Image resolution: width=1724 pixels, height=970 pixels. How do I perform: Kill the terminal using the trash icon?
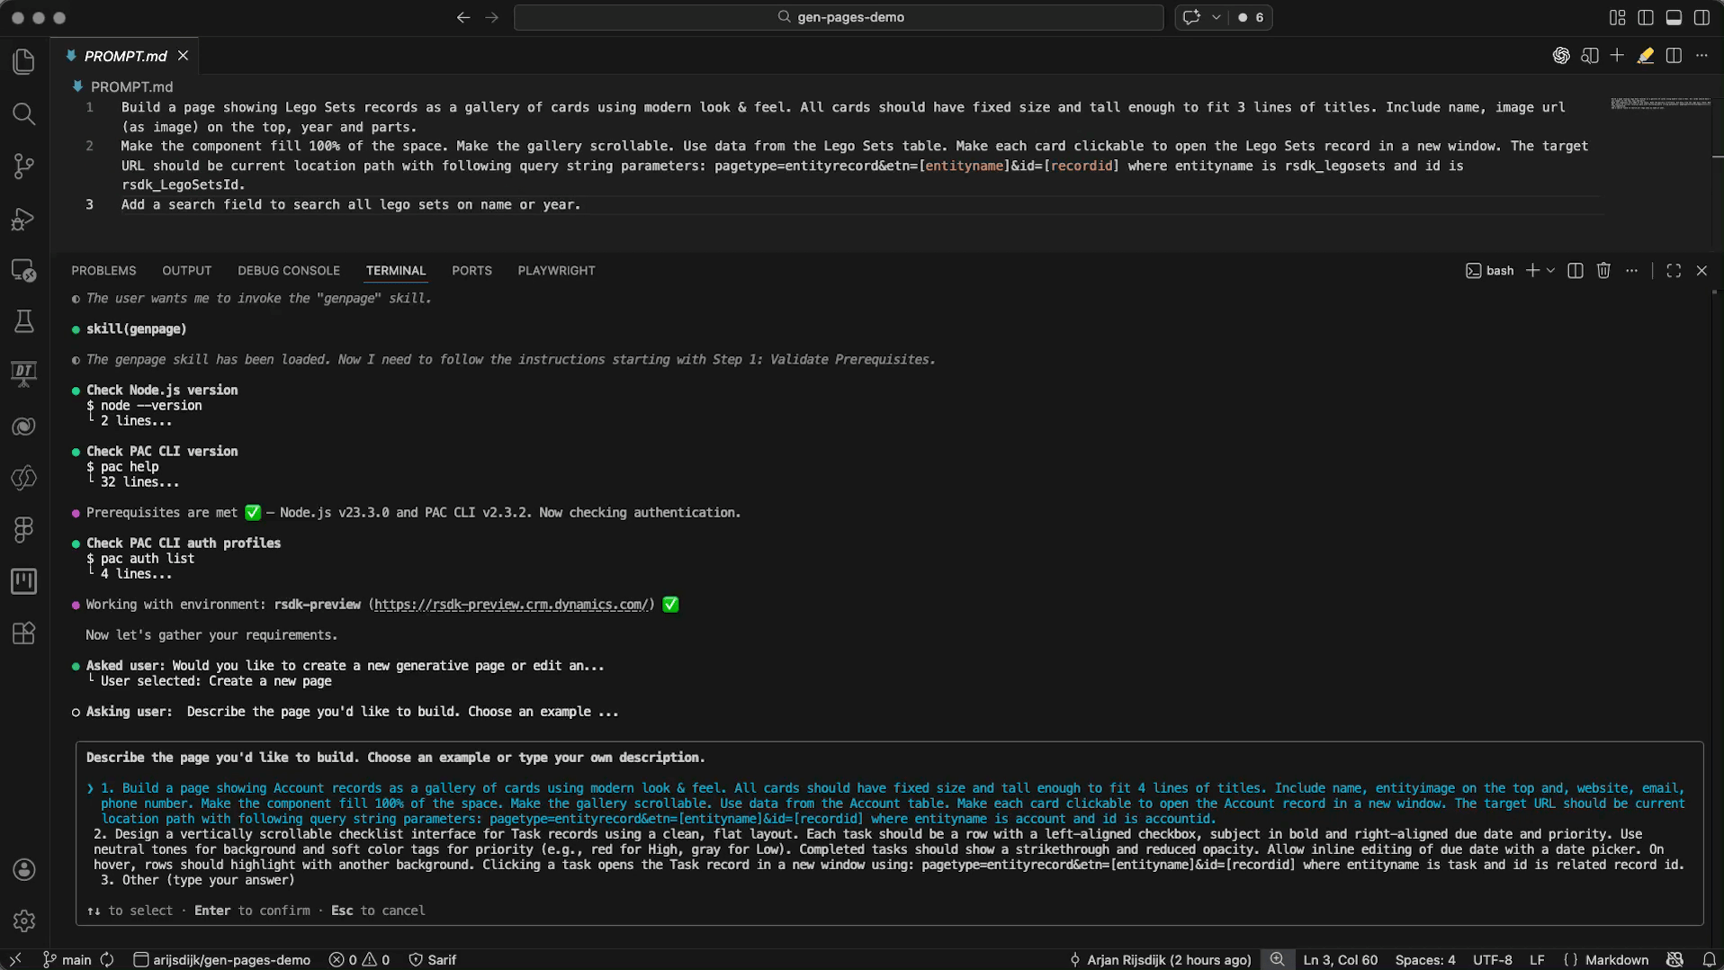coord(1603,270)
